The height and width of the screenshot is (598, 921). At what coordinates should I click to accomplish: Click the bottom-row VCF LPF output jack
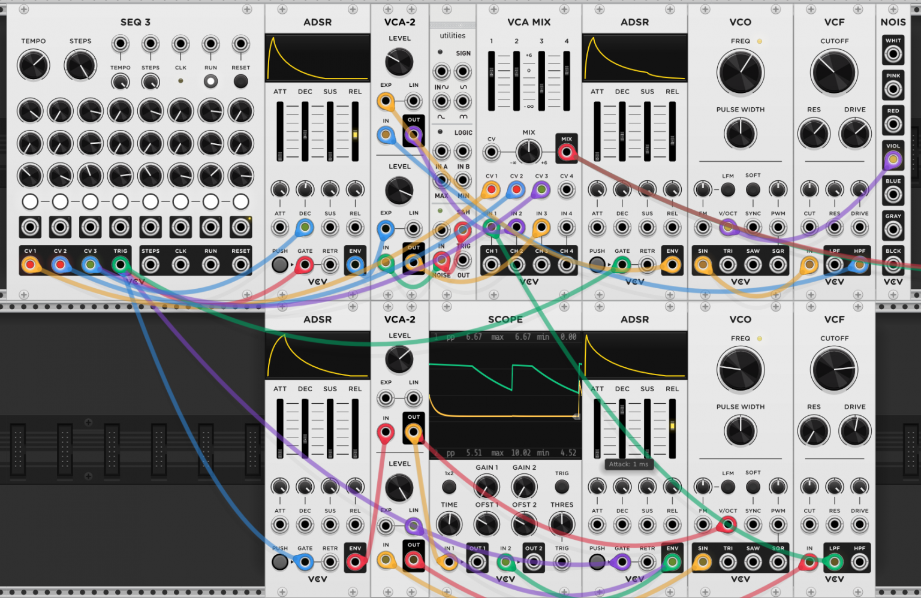point(834,562)
